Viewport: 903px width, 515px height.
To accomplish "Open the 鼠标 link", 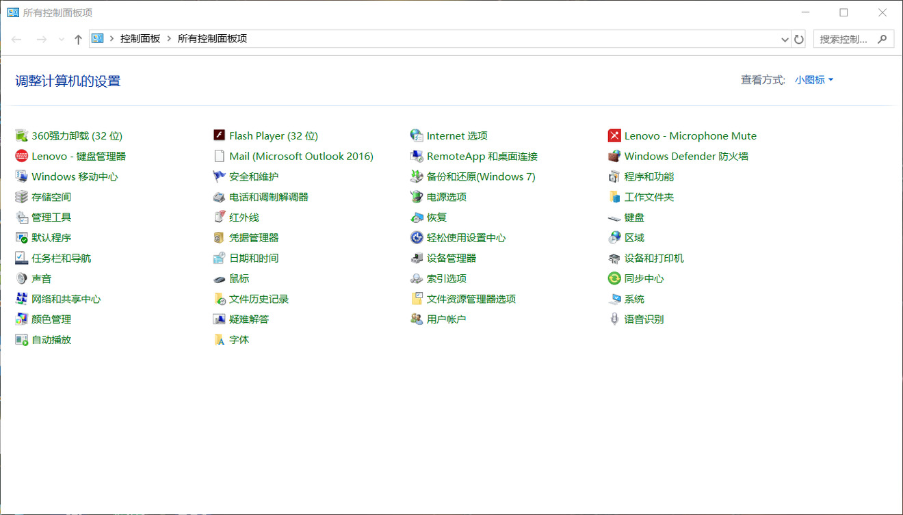I will 239,278.
